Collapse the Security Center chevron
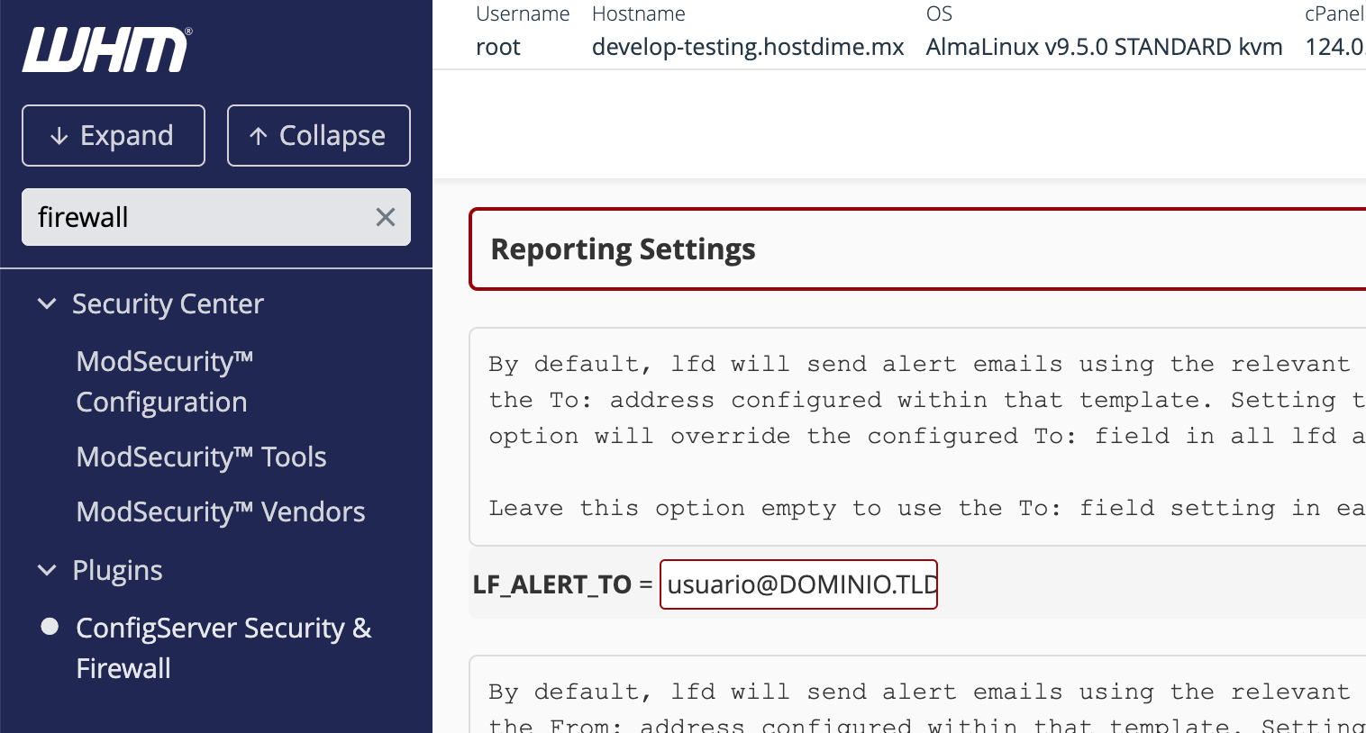Screen dimensions: 1366x733 (47, 304)
